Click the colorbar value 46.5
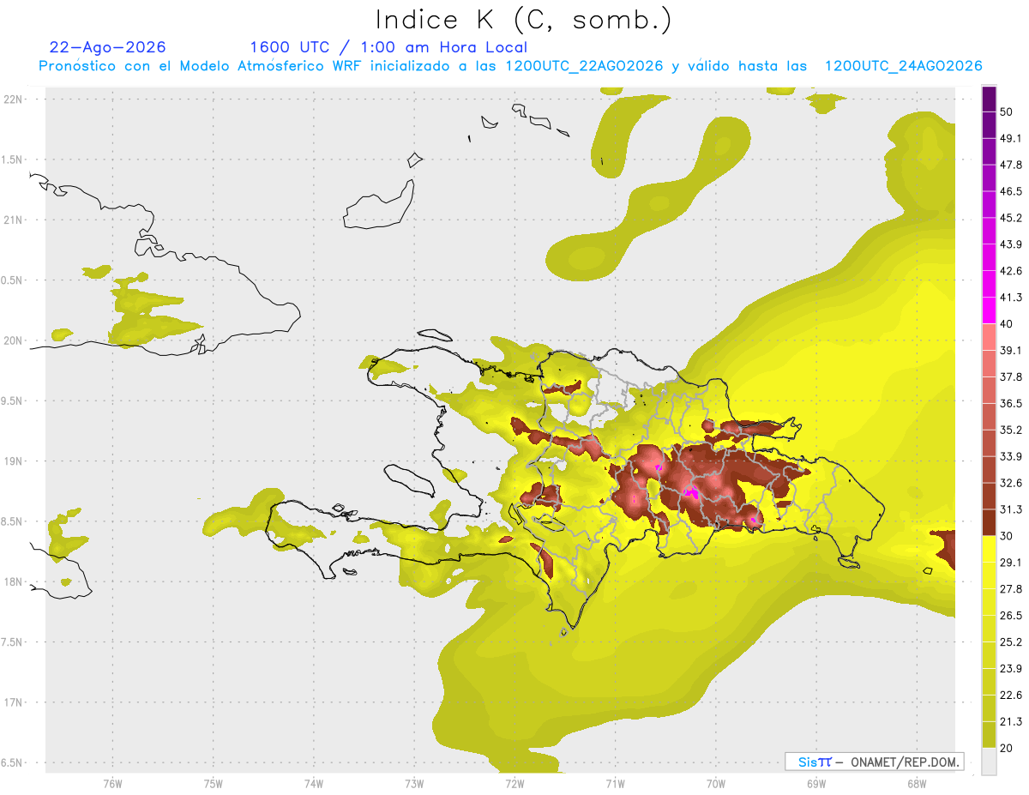The height and width of the screenshot is (795, 1029). [1011, 191]
